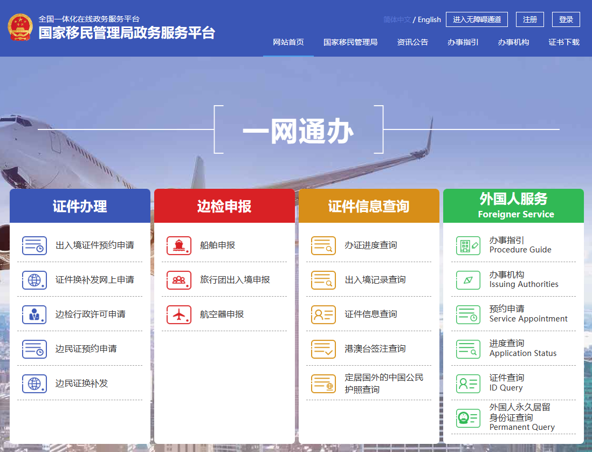Open 旅行团出入境申报 link
592x452 pixels.
pos(235,280)
